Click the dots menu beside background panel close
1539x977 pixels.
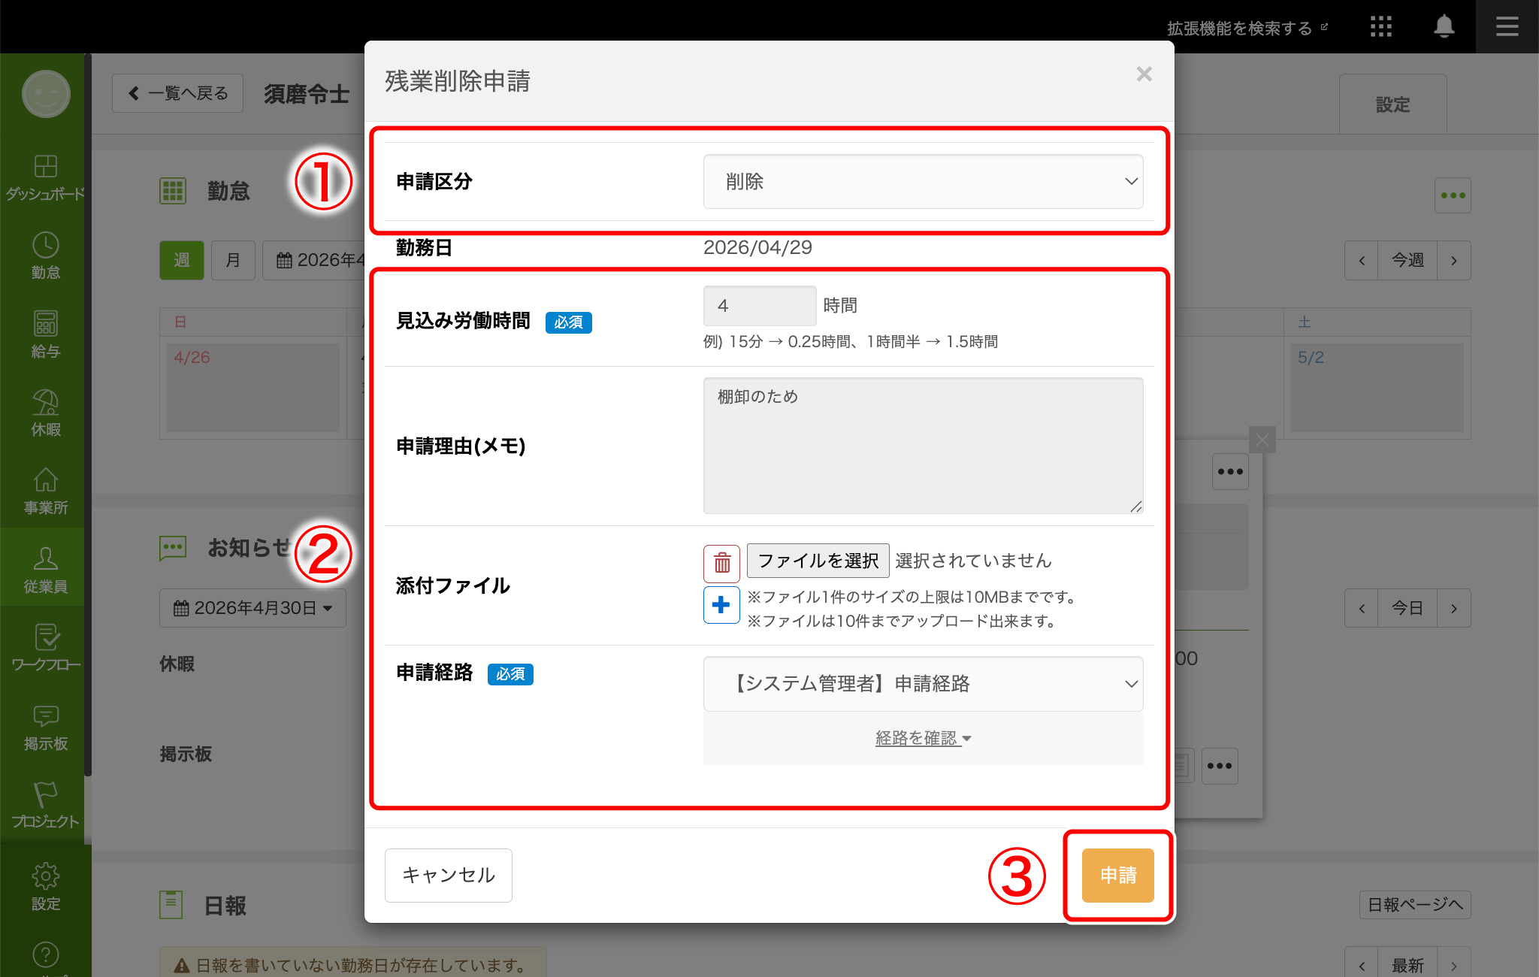pos(1230,472)
